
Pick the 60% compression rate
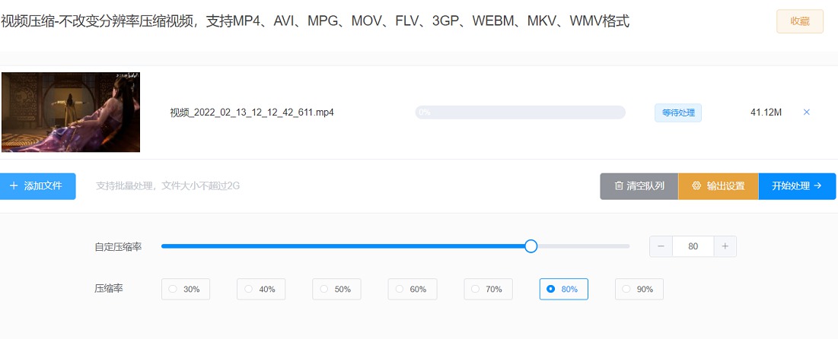coord(413,289)
